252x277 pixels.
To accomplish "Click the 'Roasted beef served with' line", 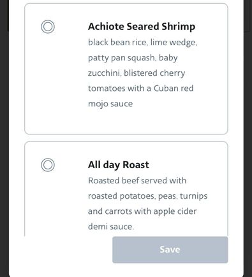I will 137,181.
